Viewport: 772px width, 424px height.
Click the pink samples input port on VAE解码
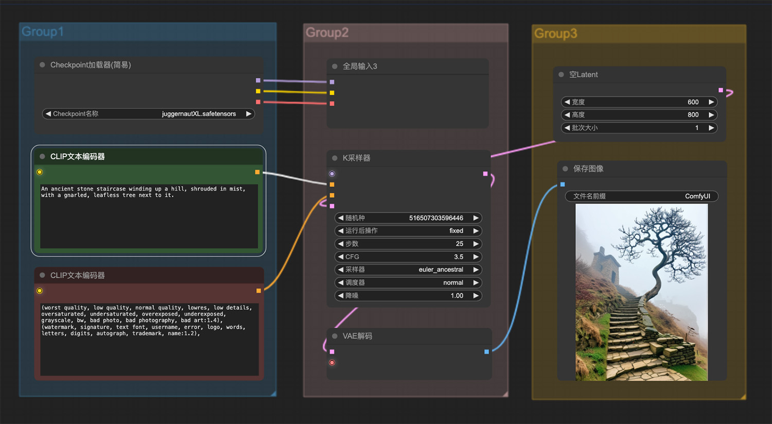[x=332, y=352]
